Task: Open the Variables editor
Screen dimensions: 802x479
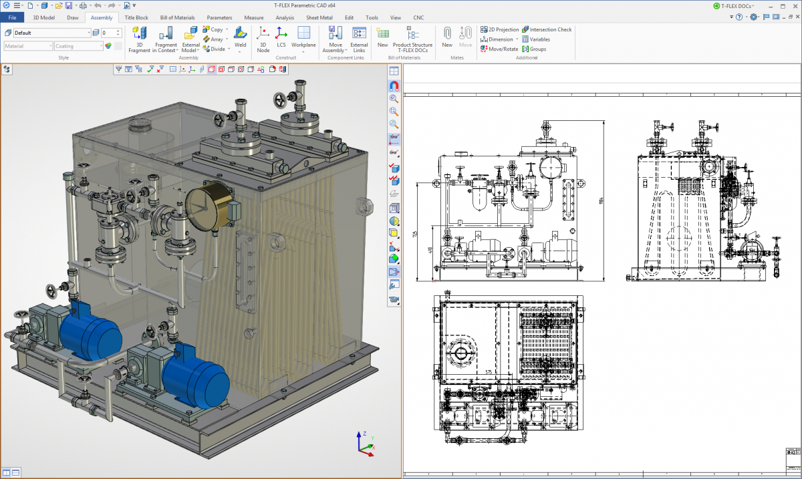Action: [536, 39]
